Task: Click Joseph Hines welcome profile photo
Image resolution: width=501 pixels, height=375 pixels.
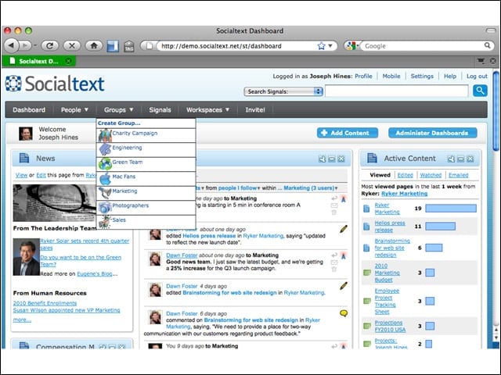Action: pos(26,134)
